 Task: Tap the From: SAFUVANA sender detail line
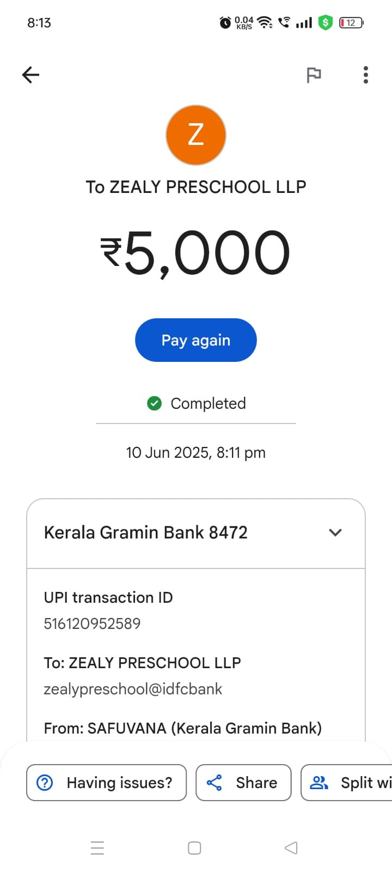click(x=182, y=728)
